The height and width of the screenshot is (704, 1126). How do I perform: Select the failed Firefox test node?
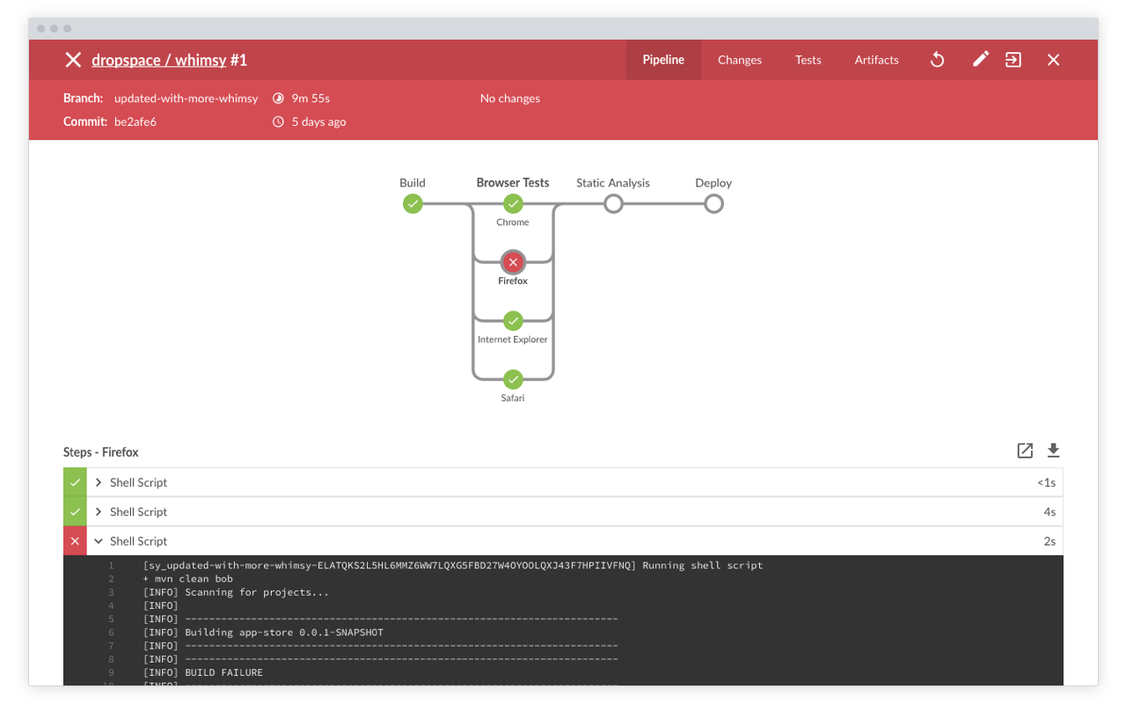tap(513, 261)
